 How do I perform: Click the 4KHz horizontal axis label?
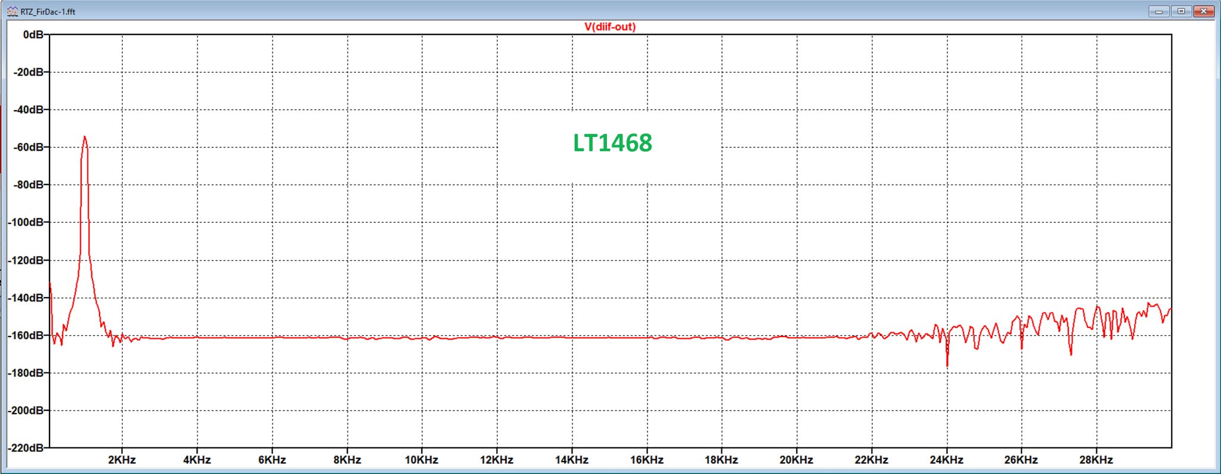[197, 460]
